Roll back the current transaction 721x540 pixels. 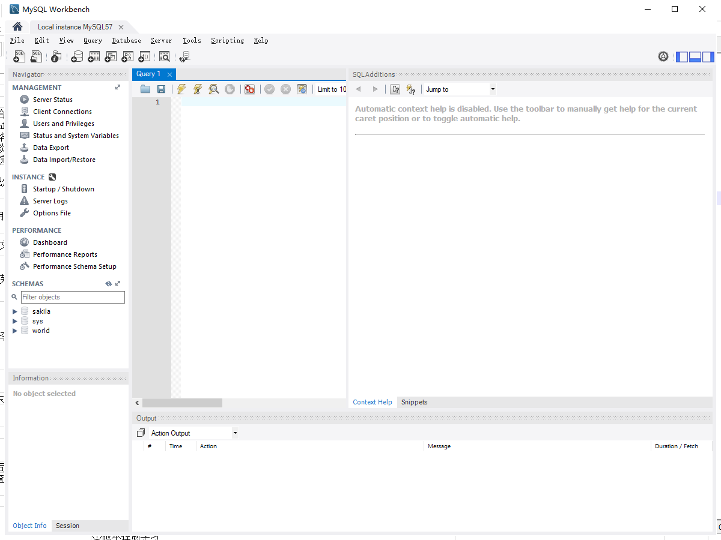pos(285,89)
